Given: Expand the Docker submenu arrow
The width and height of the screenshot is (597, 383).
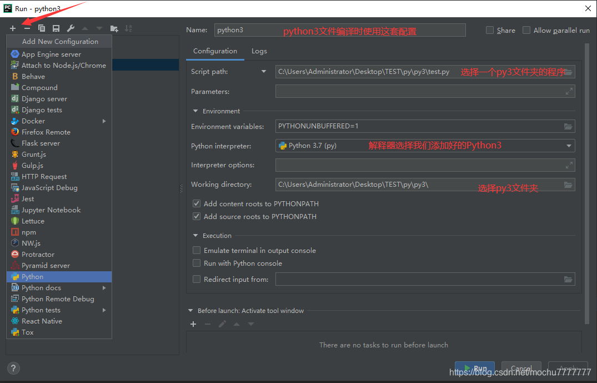Looking at the screenshot, I should click(x=104, y=121).
